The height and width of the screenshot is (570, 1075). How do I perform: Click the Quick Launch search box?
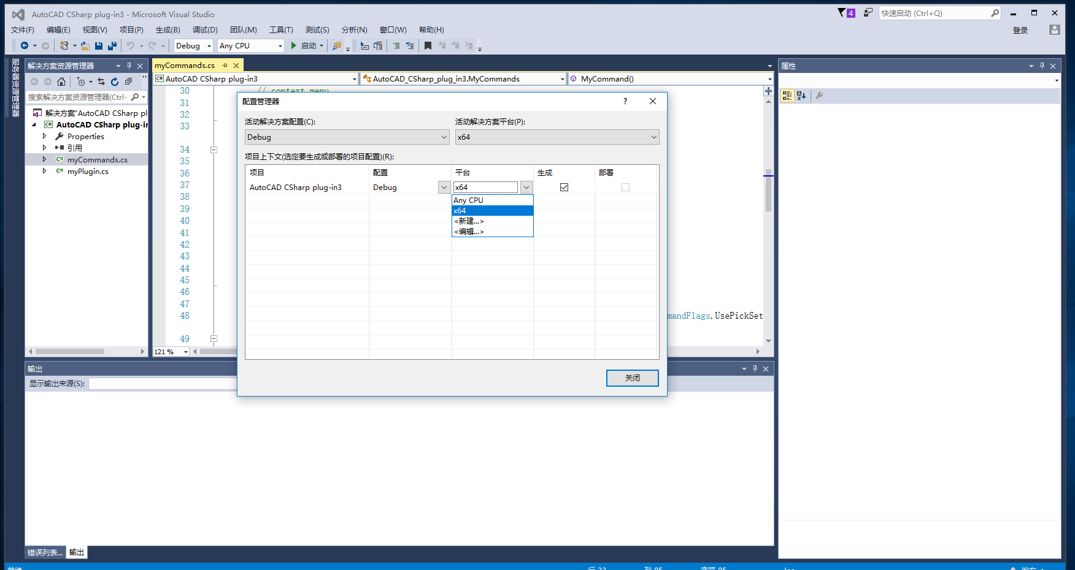[x=933, y=13]
